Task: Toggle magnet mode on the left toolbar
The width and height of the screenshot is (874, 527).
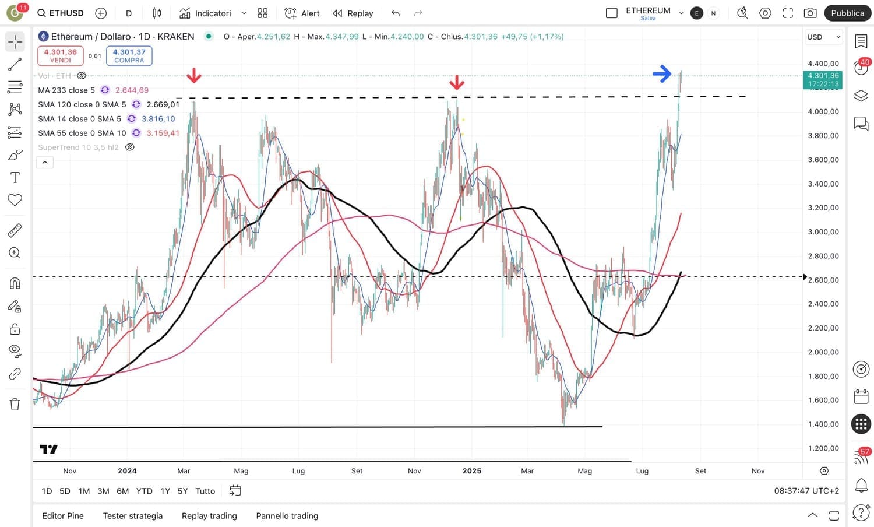Action: (x=15, y=283)
